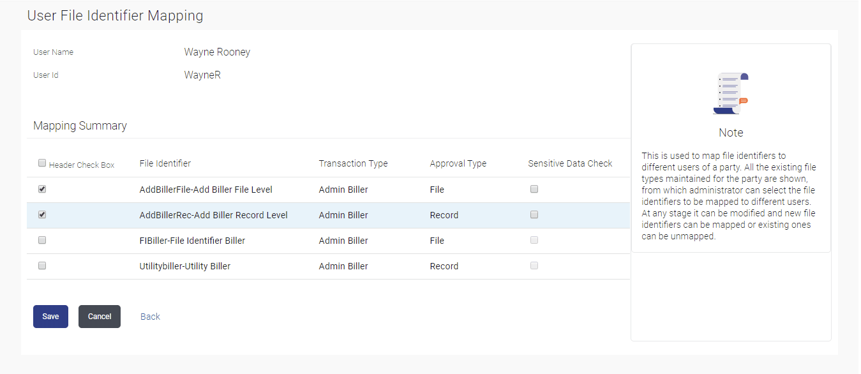
Task: Click Sensitive Data Check box for Utilitybiller
Action: tap(534, 266)
